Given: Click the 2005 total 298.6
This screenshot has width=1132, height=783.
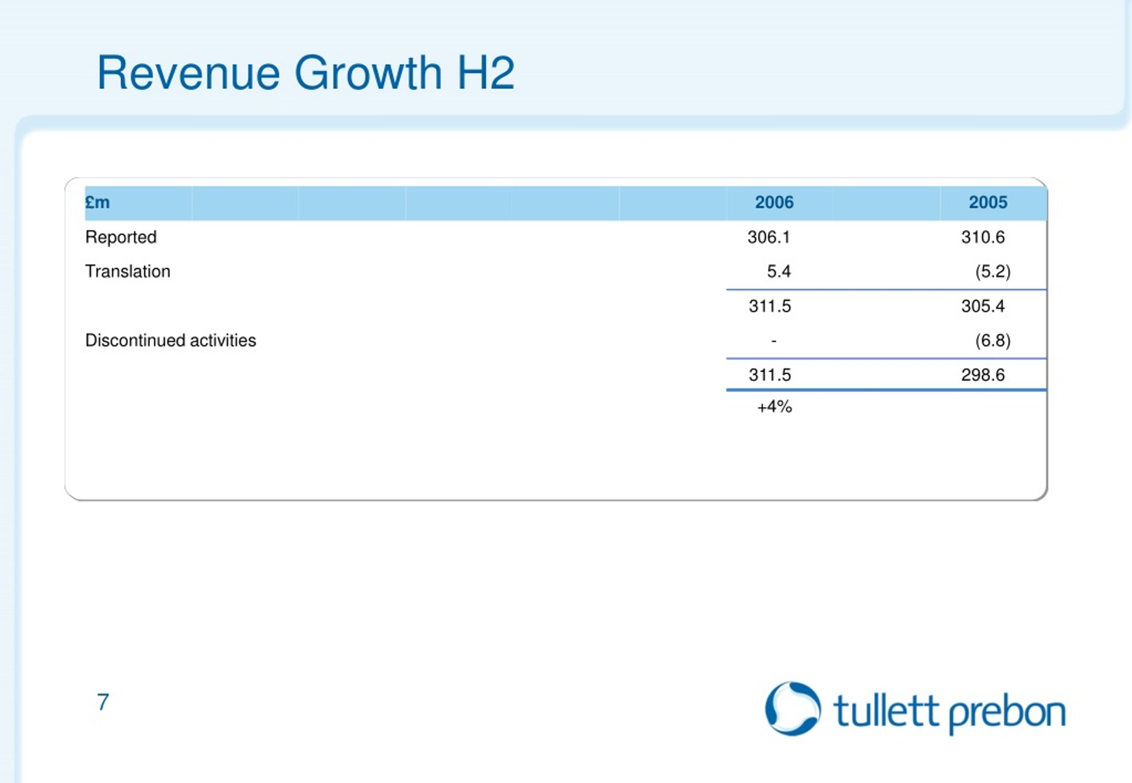Looking at the screenshot, I should [x=983, y=375].
